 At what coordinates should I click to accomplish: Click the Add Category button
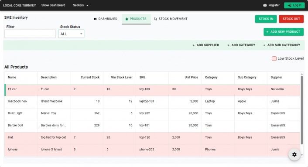pyautogui.click(x=241, y=45)
